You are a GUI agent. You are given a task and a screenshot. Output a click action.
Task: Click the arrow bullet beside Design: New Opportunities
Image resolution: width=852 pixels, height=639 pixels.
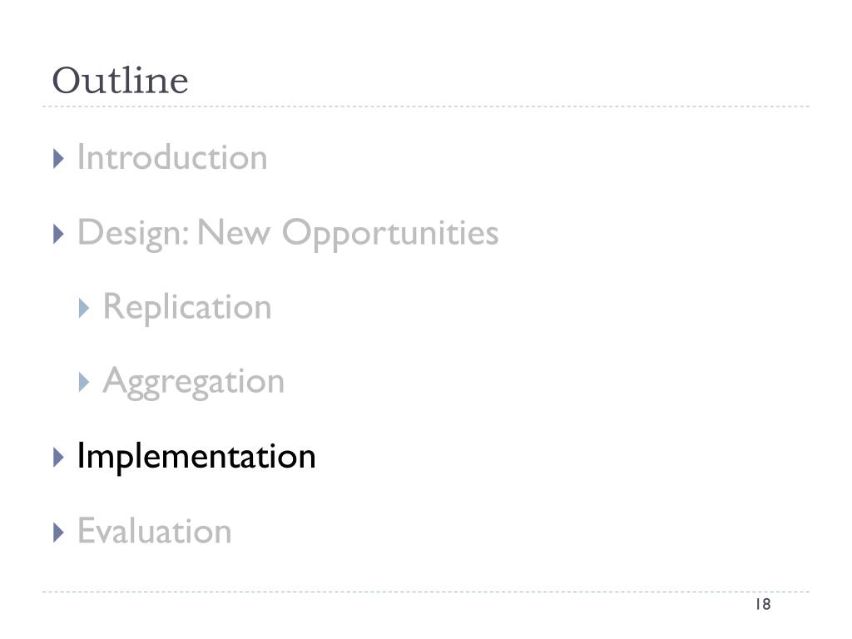click(x=59, y=234)
